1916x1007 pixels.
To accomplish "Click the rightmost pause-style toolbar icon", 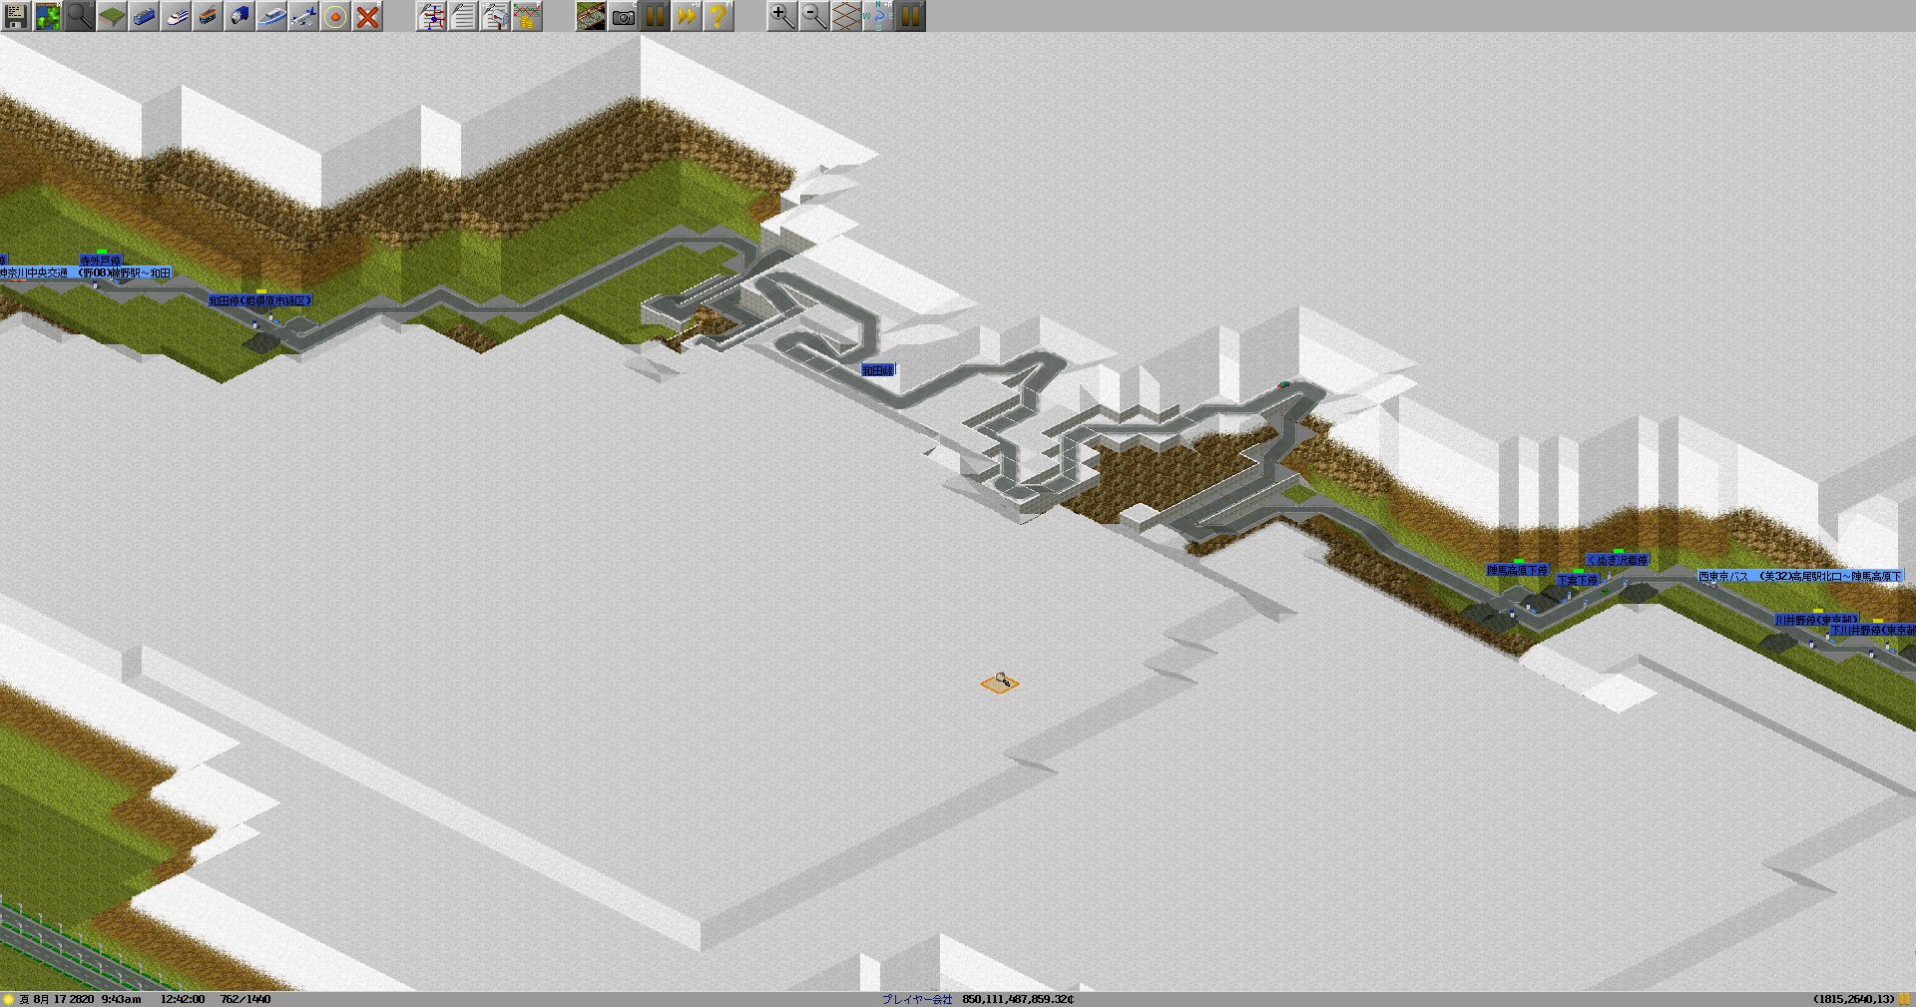I will tap(910, 16).
